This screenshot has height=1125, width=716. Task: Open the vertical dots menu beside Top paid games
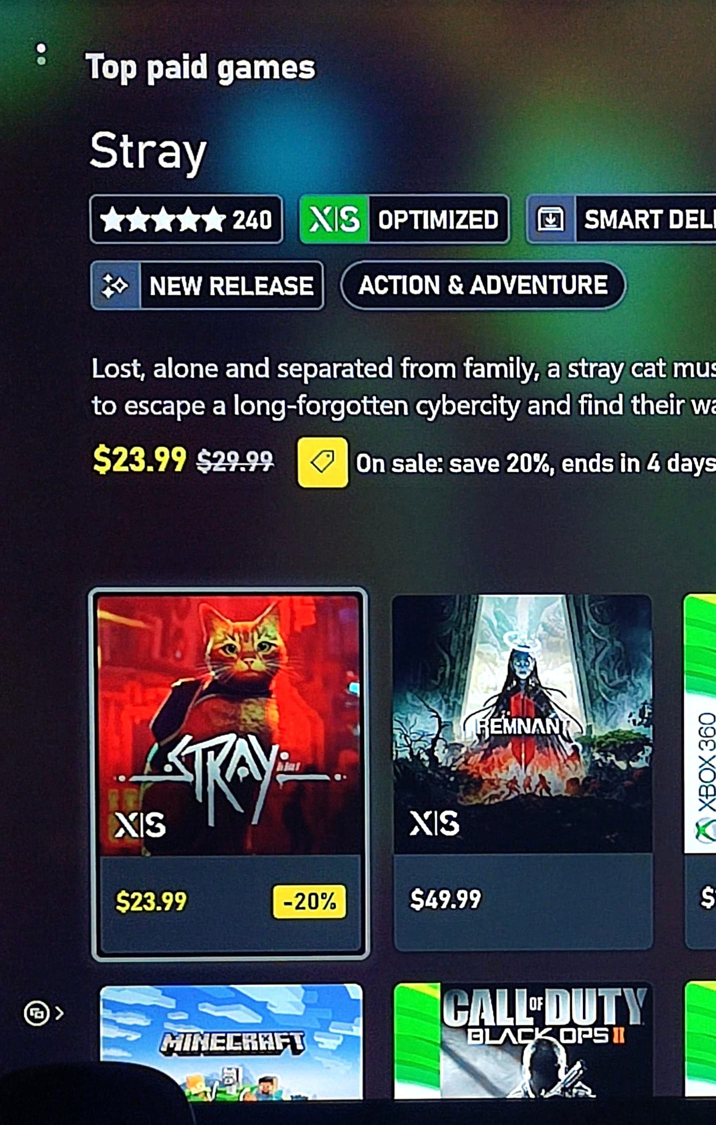tap(41, 54)
